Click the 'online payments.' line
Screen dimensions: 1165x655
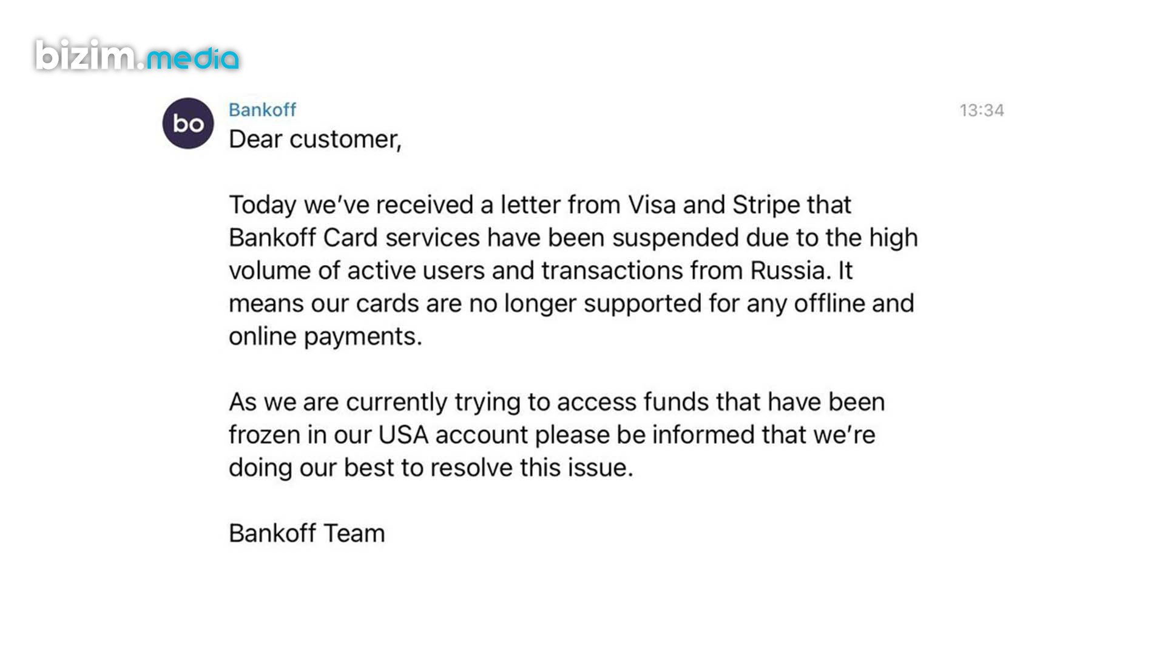[325, 337]
